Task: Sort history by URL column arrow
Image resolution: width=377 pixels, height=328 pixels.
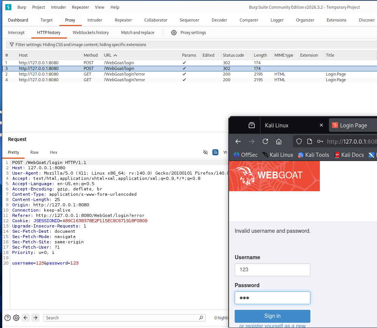Action: 115,55
